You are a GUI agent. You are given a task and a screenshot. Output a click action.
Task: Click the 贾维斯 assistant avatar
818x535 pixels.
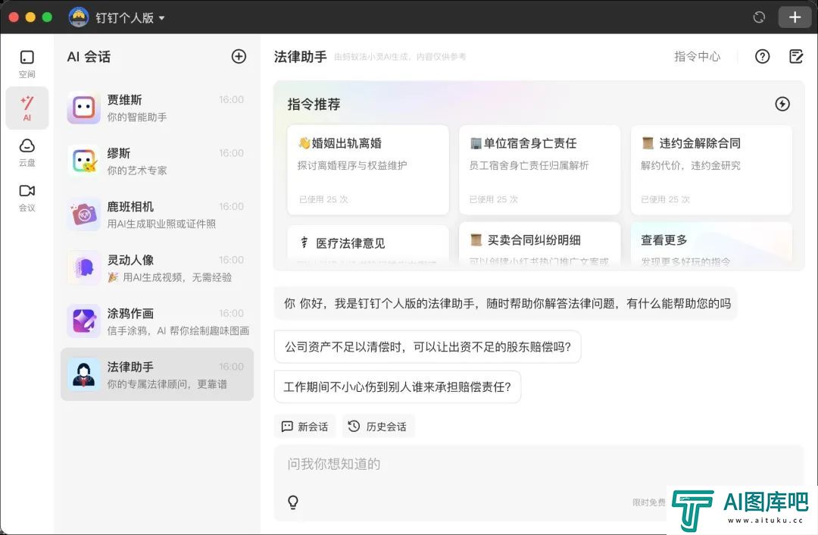coord(83,108)
